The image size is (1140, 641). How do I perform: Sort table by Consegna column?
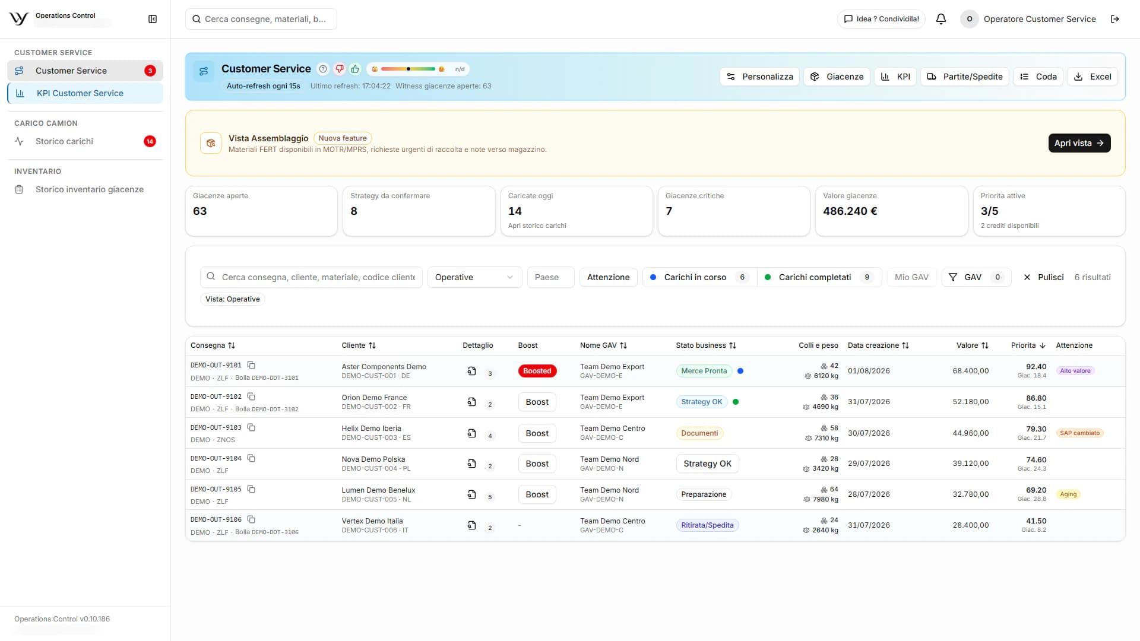tap(213, 345)
